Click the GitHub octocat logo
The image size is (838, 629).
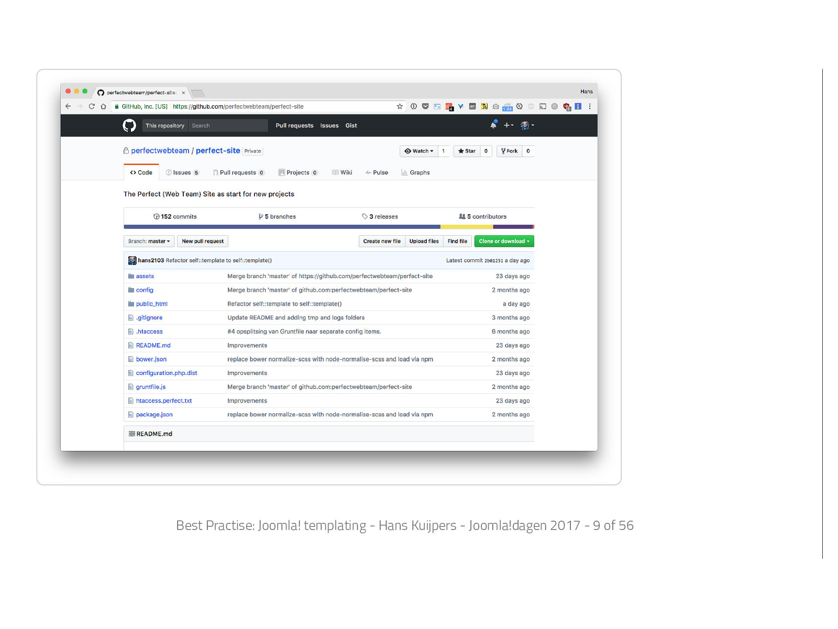click(x=129, y=126)
